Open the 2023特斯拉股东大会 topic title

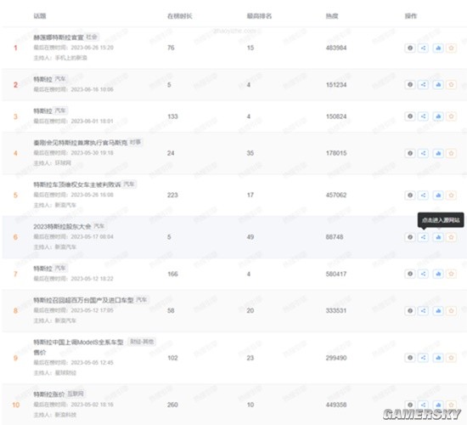click(x=62, y=227)
